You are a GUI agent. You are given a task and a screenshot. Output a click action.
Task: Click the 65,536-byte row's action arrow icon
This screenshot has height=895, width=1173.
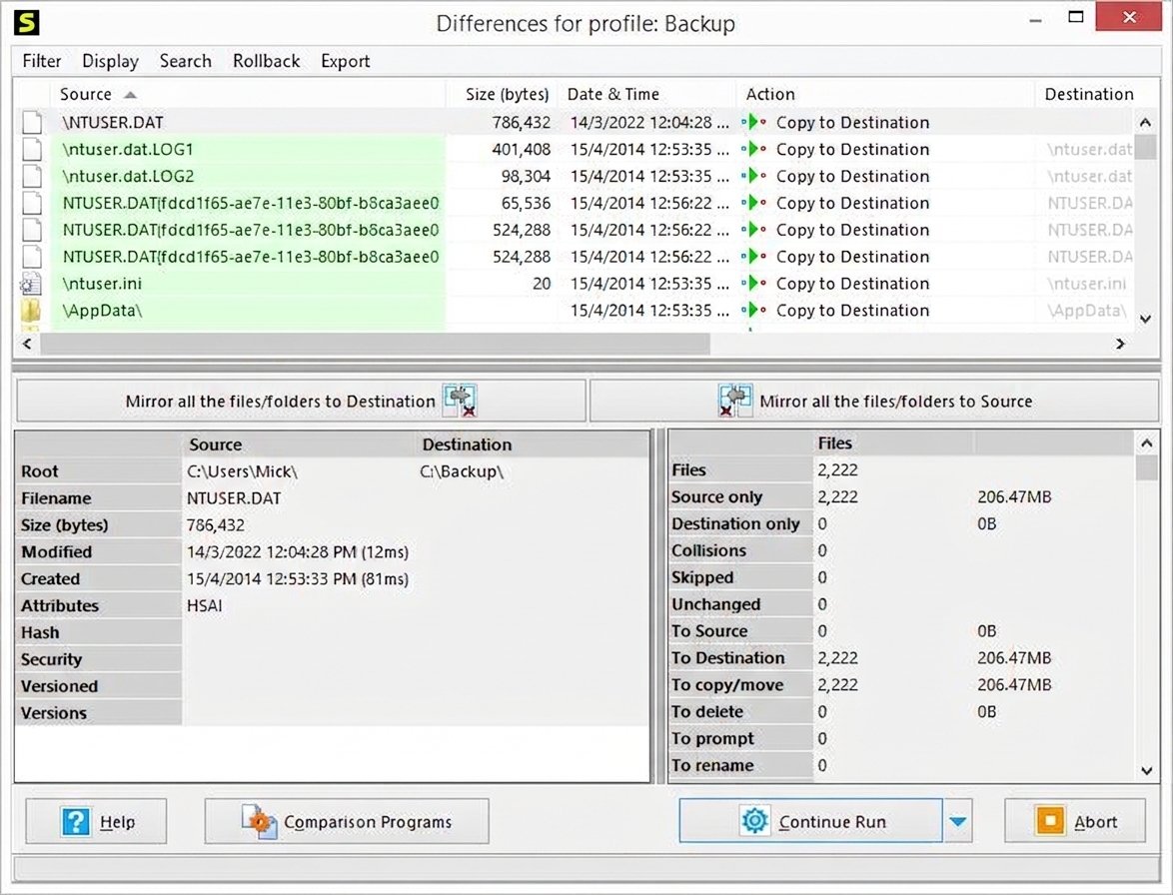[754, 203]
